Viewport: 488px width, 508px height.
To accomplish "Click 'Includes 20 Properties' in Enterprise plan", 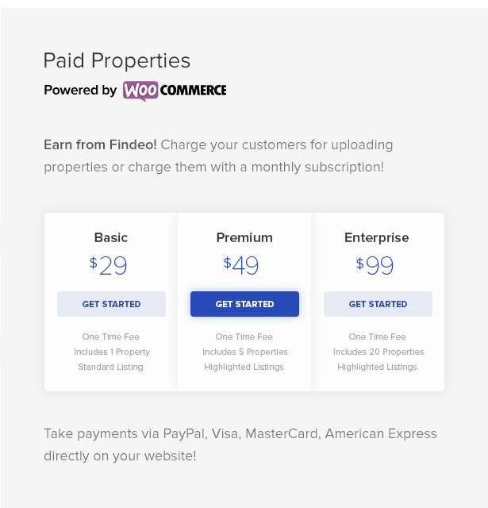I will [378, 352].
